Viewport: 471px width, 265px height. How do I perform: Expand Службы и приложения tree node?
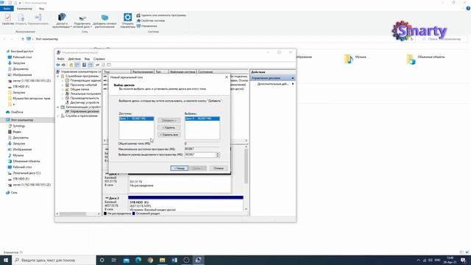(x=58, y=116)
